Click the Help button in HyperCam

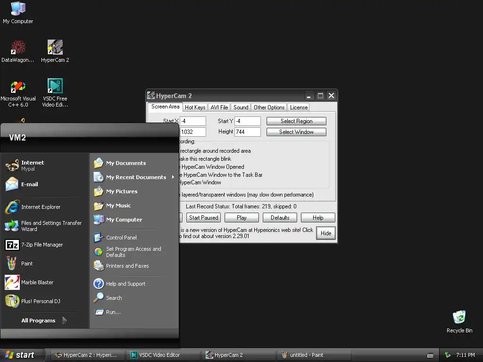(318, 218)
